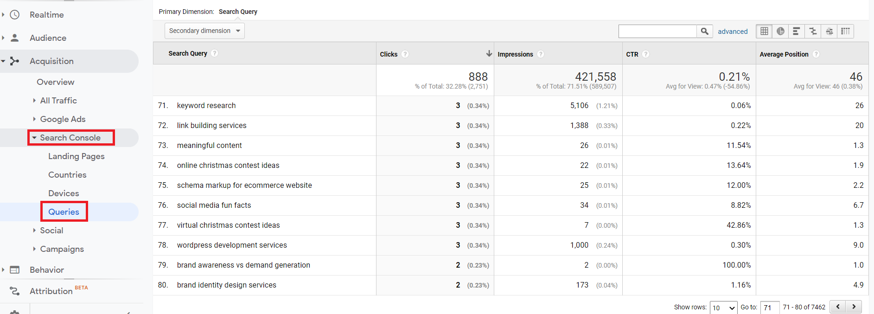Click the Behavior sidebar icon
The image size is (874, 314).
click(14, 269)
